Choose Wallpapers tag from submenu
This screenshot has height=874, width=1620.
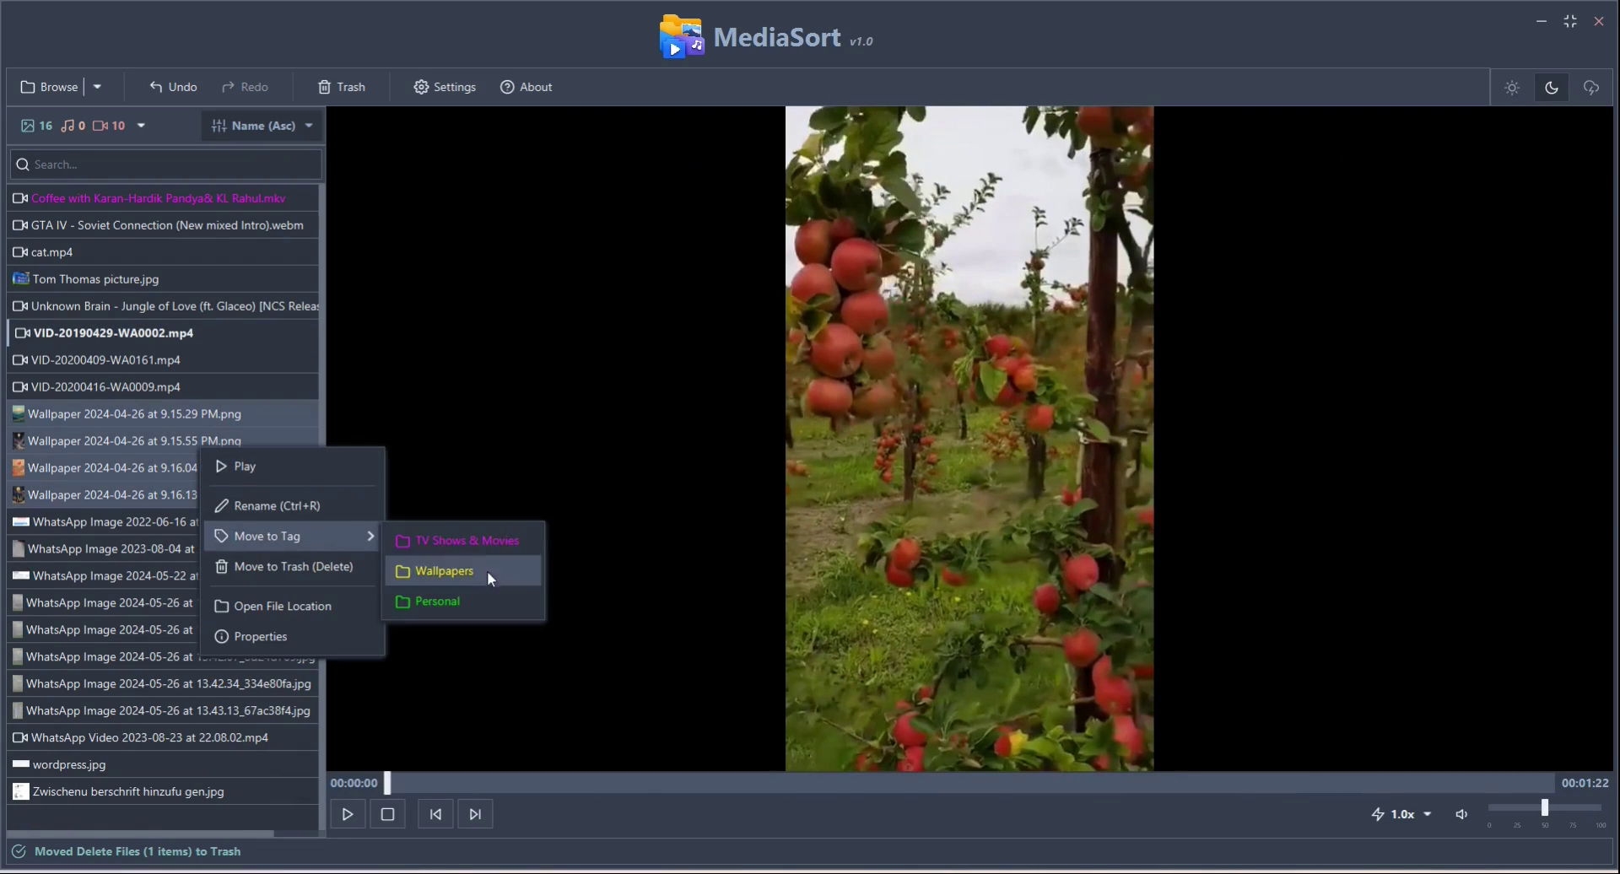click(x=445, y=571)
